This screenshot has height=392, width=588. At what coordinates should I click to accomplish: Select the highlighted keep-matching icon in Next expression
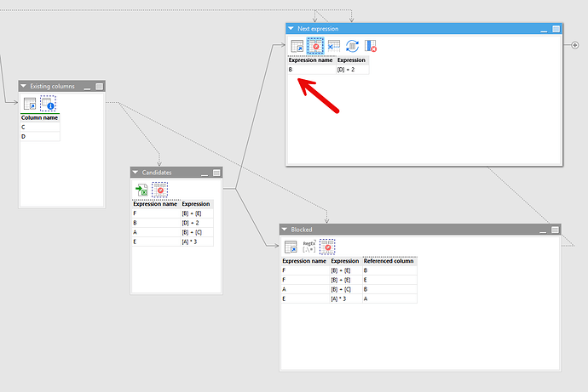tap(315, 46)
